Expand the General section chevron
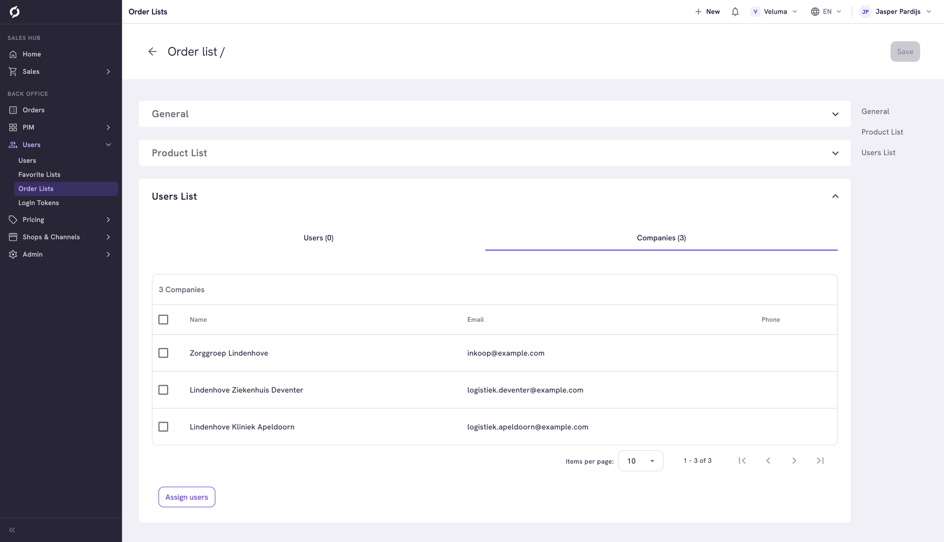 [x=835, y=114]
